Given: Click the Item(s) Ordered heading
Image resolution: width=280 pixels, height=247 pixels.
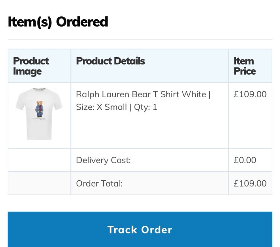Looking at the screenshot, I should [58, 22].
